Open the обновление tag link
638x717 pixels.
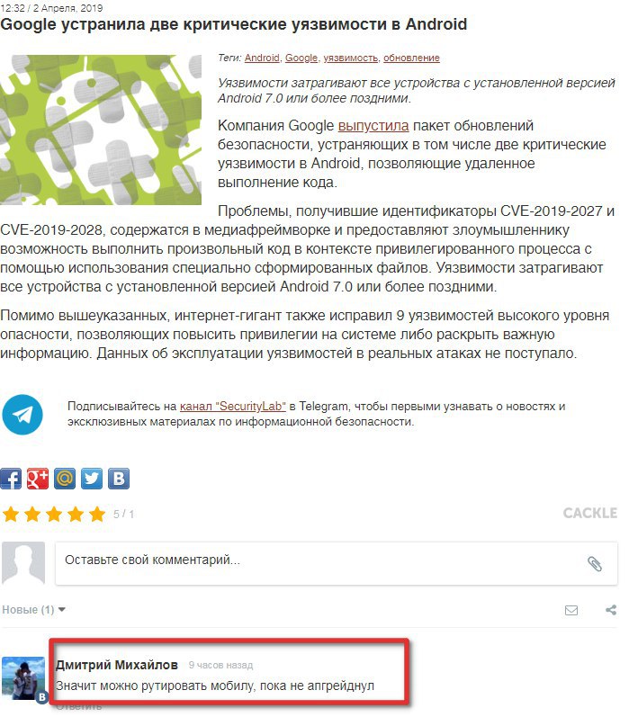tap(411, 58)
